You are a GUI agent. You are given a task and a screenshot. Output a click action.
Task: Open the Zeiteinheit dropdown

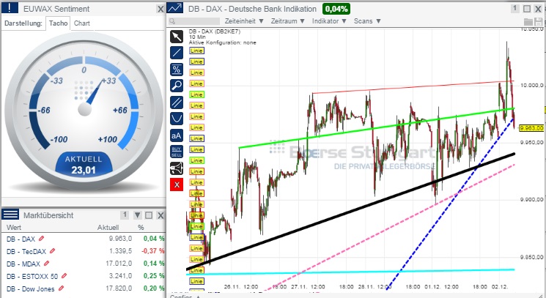point(244,21)
